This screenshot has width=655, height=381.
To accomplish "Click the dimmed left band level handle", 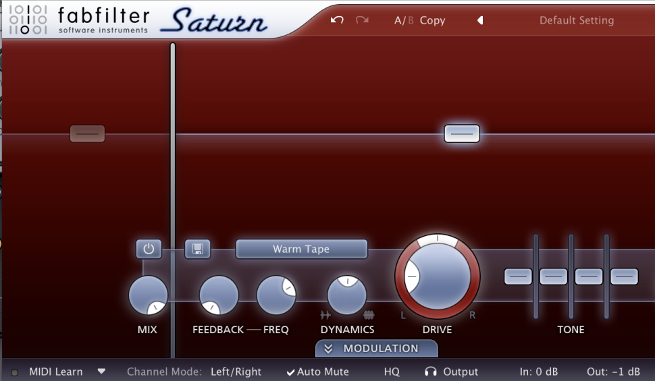I will click(x=87, y=134).
